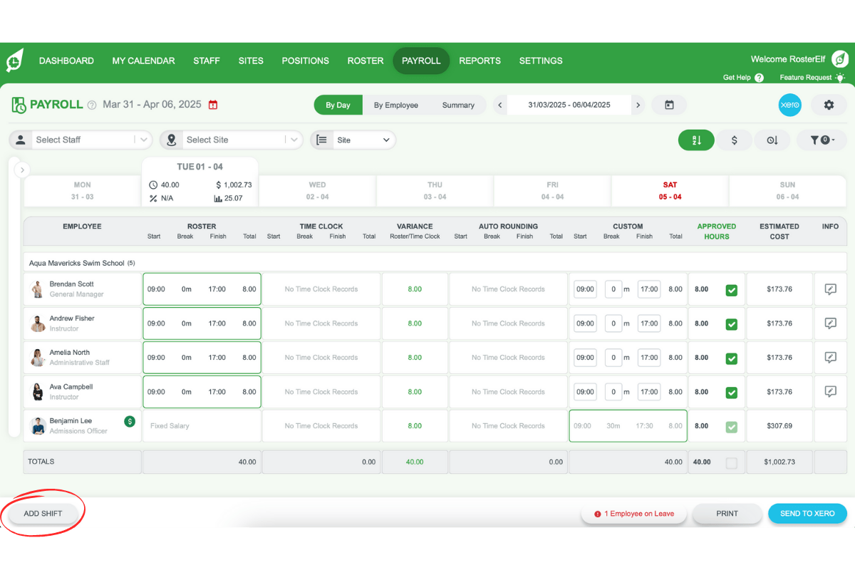855x570 pixels.
Task: Open Brendan Scott's info note icon
Action: pyautogui.click(x=830, y=289)
